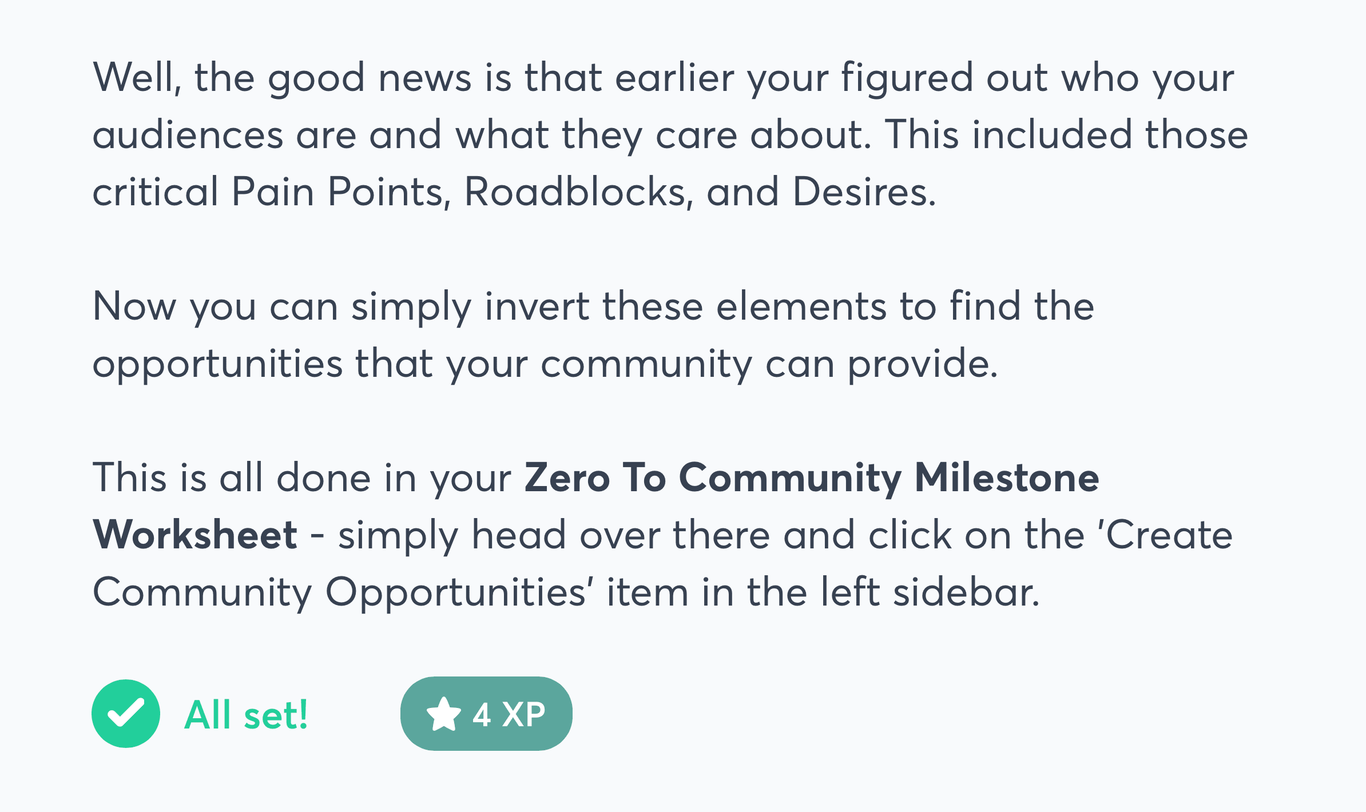
Task: Click the words "This is all done"
Action: pos(231,478)
